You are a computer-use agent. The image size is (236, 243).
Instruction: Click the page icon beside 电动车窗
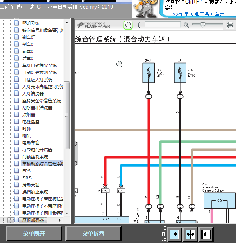(17, 142)
